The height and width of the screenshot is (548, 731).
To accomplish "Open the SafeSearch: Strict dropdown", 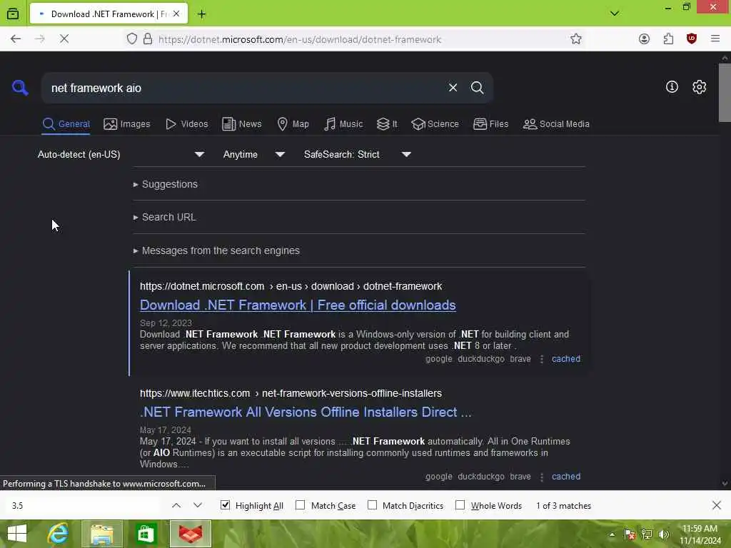I will [358, 154].
